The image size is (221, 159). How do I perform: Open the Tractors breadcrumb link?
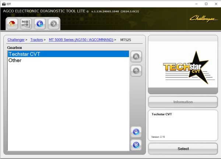(36, 40)
